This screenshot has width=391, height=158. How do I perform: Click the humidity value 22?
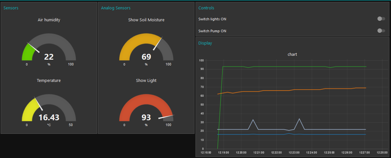click(49, 57)
